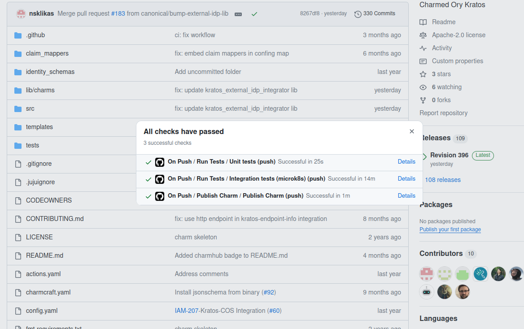Open the 330 Commits history
Viewport: 524px width, 329px height.
click(x=375, y=13)
